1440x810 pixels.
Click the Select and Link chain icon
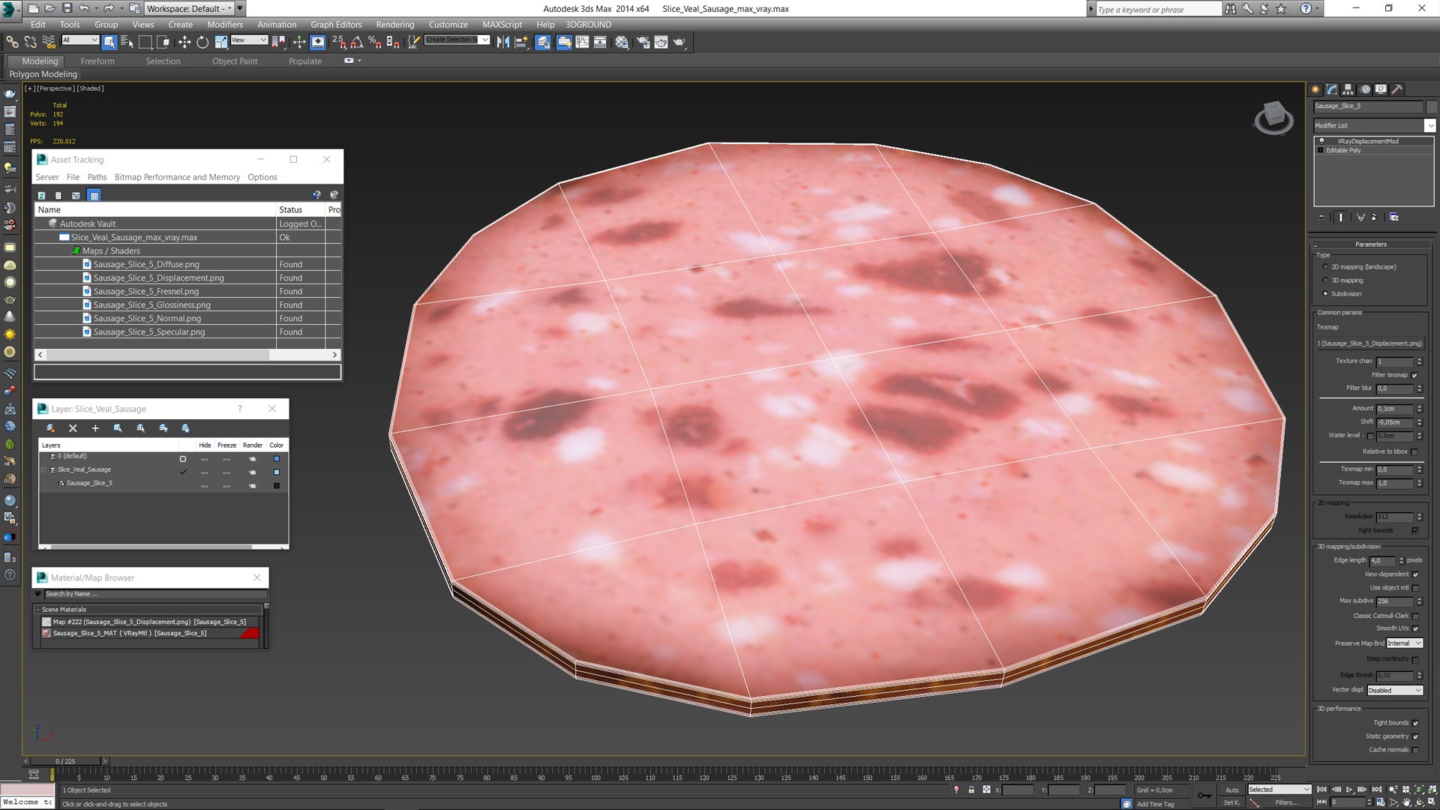13,42
